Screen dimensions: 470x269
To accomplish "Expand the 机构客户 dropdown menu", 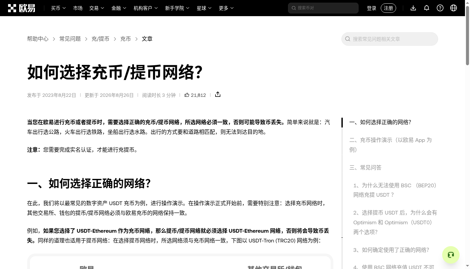I will (146, 8).
